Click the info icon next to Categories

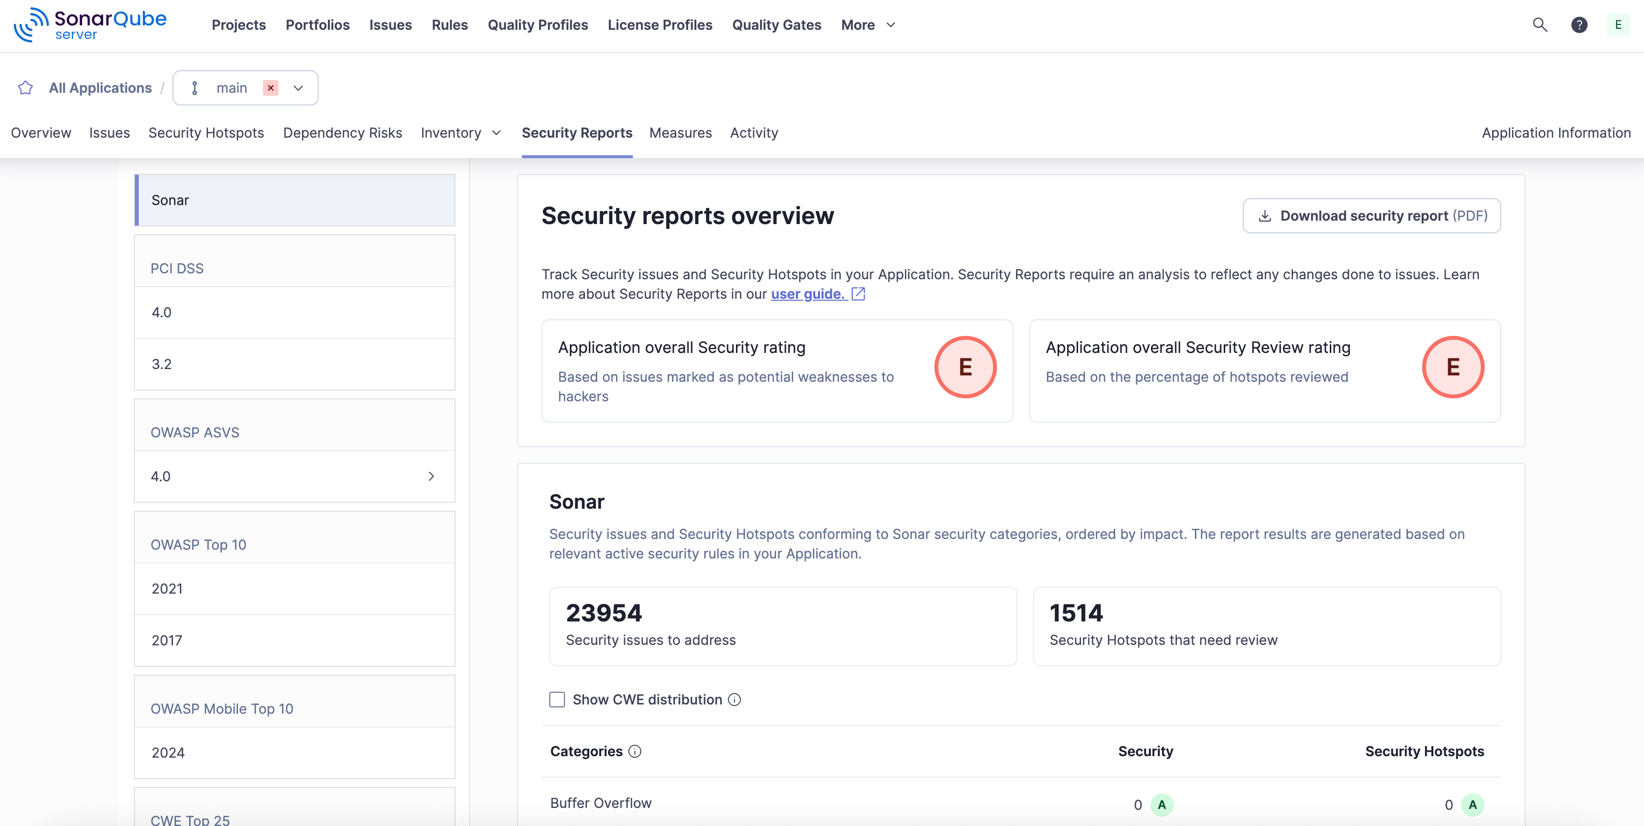pos(634,751)
